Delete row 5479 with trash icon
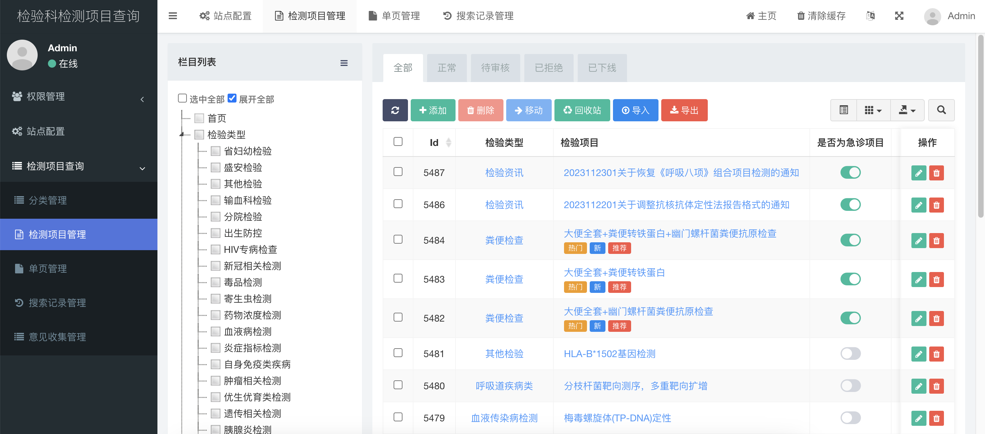 [x=936, y=418]
